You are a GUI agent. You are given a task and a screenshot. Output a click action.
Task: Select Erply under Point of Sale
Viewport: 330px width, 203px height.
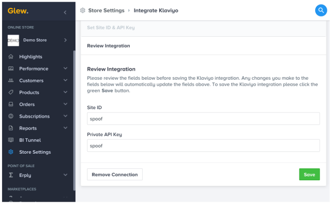point(25,175)
